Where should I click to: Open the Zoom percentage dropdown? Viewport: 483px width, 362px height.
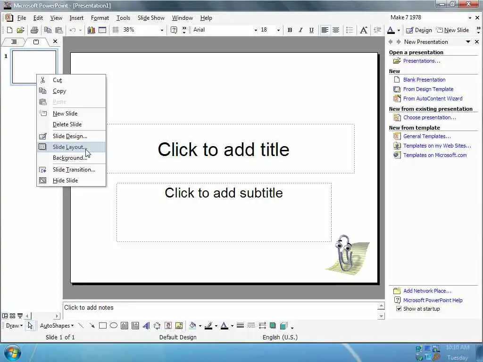[162, 30]
